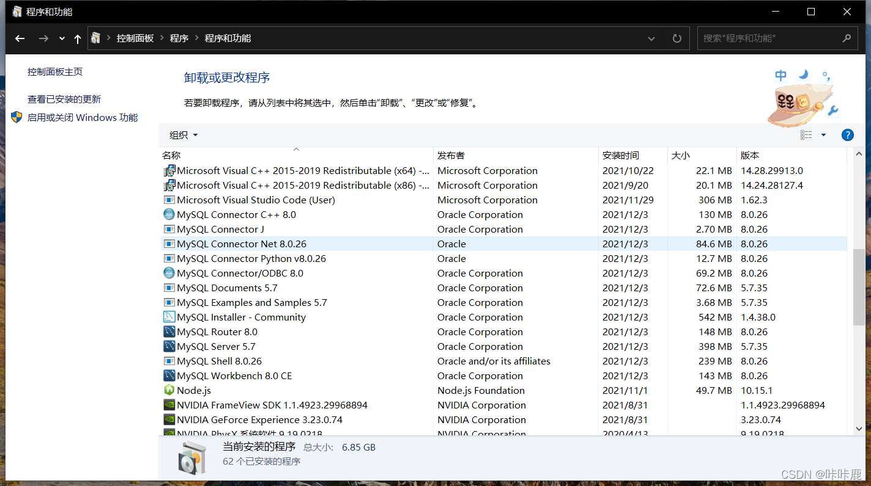Screen dimensions: 871x486
Task: Click the list scrollbar down arrow
Action: point(859,429)
